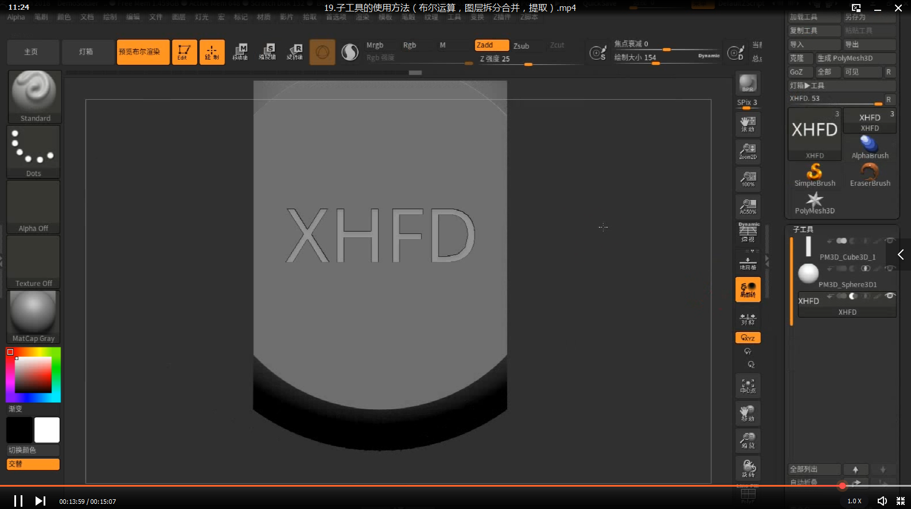Click the Symmetry (对称) icon
911x509 pixels.
pos(748,319)
